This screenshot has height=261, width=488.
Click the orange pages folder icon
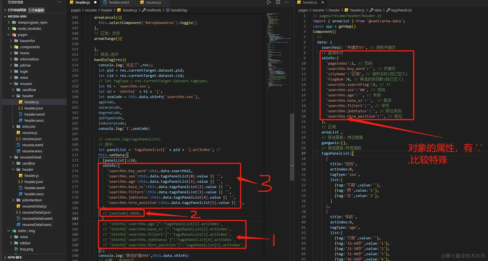[14, 35]
